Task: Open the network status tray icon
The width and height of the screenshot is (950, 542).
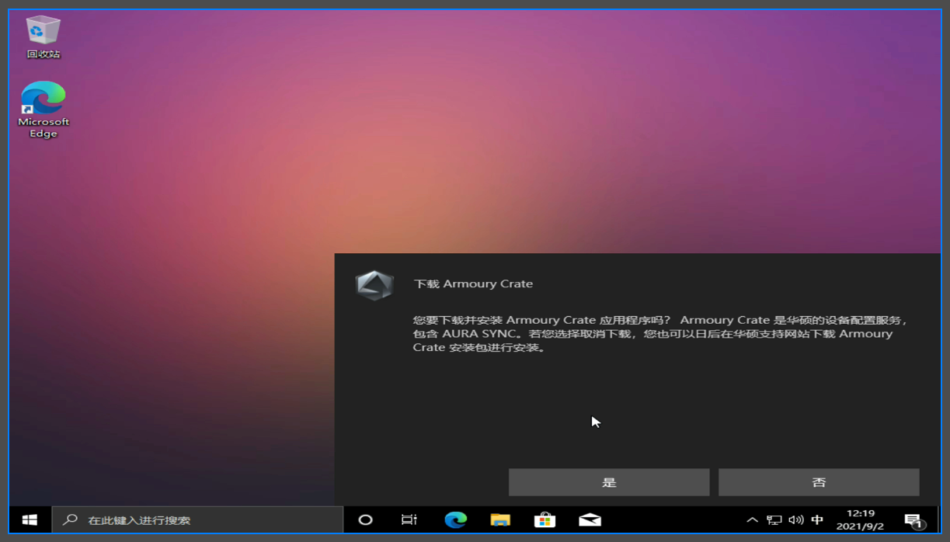Action: [774, 520]
